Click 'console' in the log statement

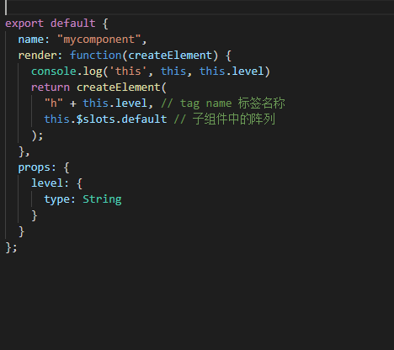pyautogui.click(x=54, y=72)
